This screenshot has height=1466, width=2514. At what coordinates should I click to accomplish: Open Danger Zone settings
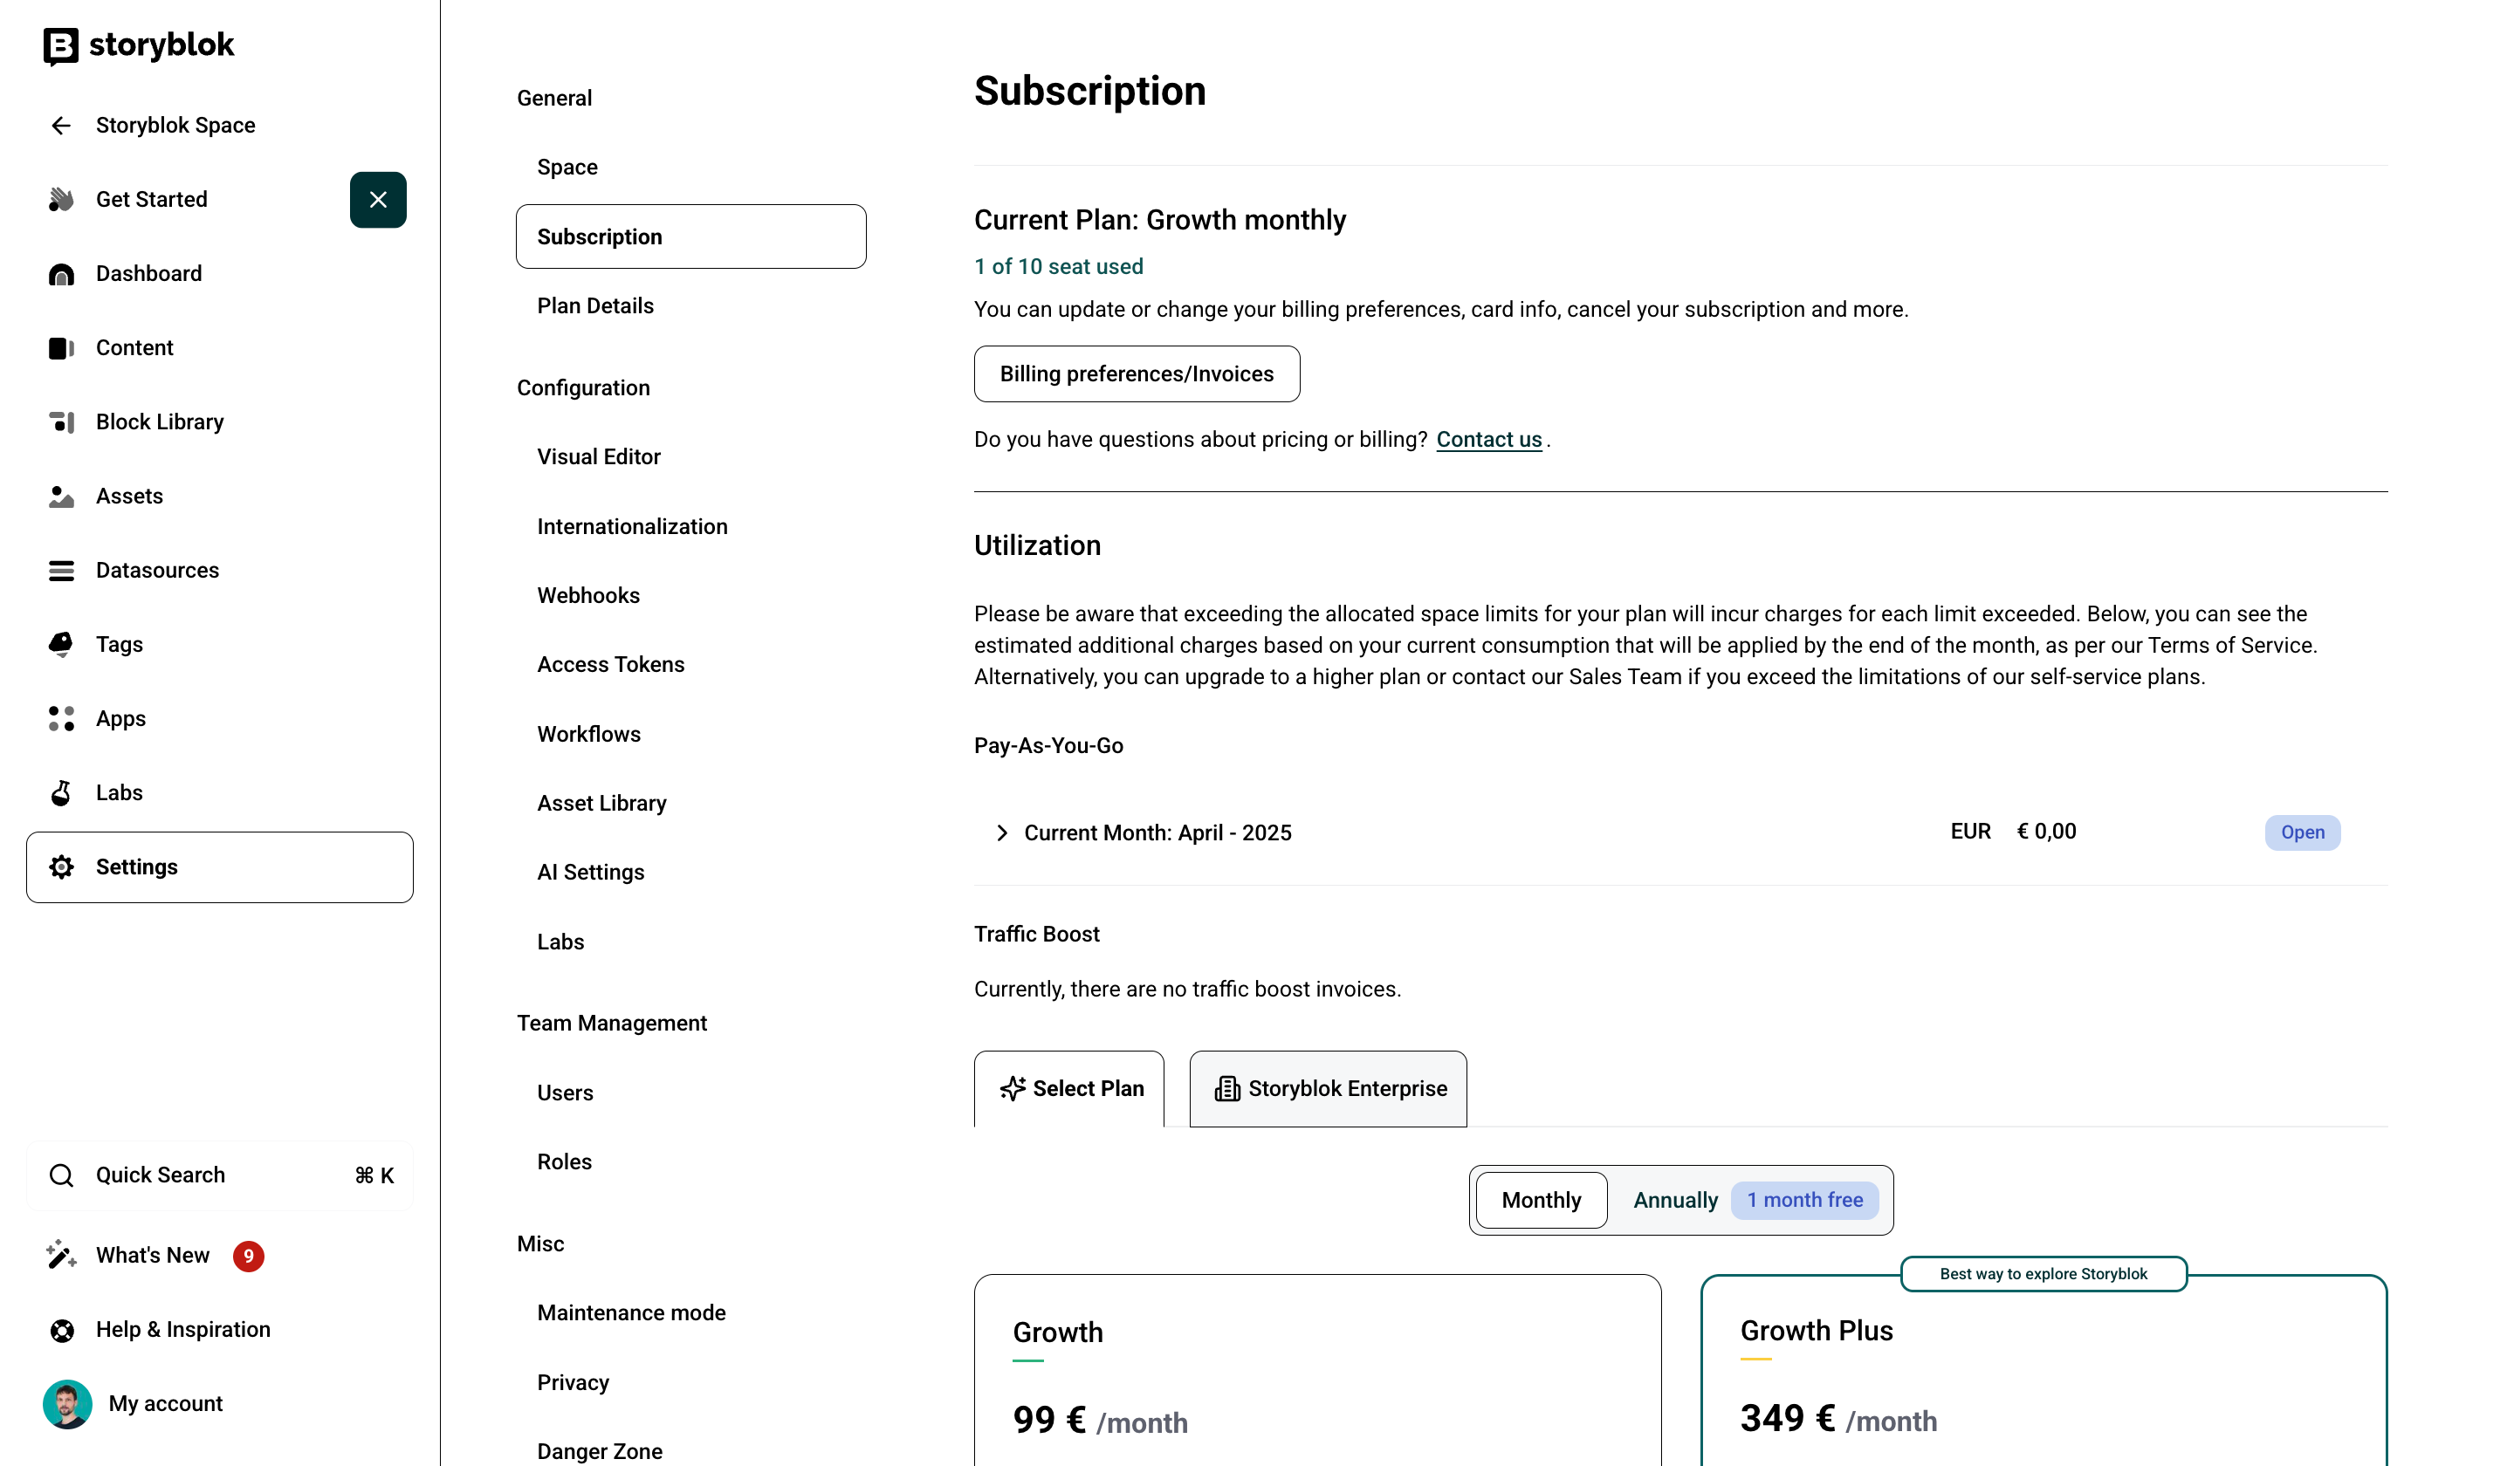coord(599,1451)
